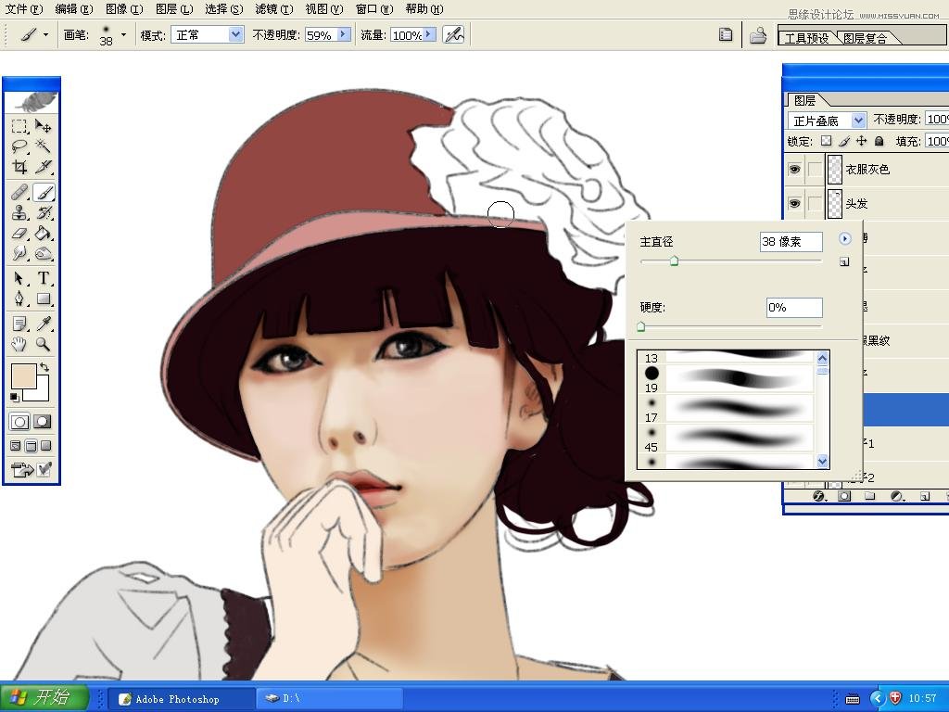The height and width of the screenshot is (712, 949).
Task: Open the layer blend mode 正片叠底 dropdown
Action: pos(858,121)
